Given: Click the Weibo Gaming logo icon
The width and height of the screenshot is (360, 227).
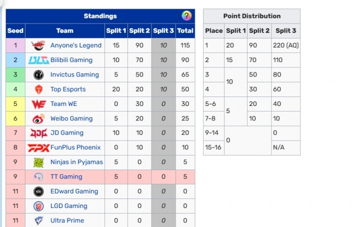Looking at the screenshot, I should pyautogui.click(x=38, y=118).
